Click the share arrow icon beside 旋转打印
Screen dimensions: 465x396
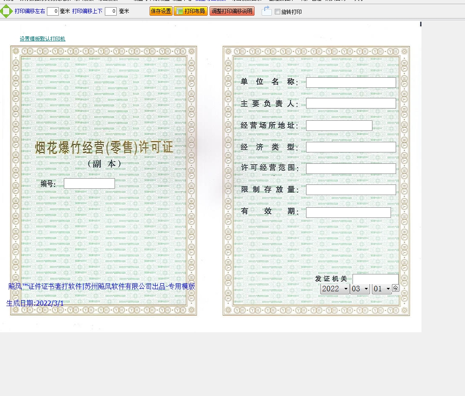266,11
